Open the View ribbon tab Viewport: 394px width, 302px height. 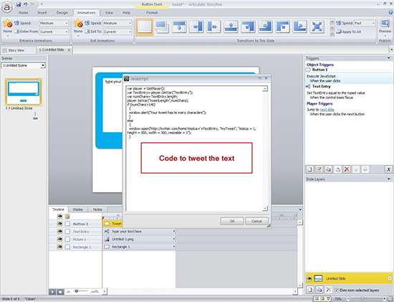click(109, 13)
